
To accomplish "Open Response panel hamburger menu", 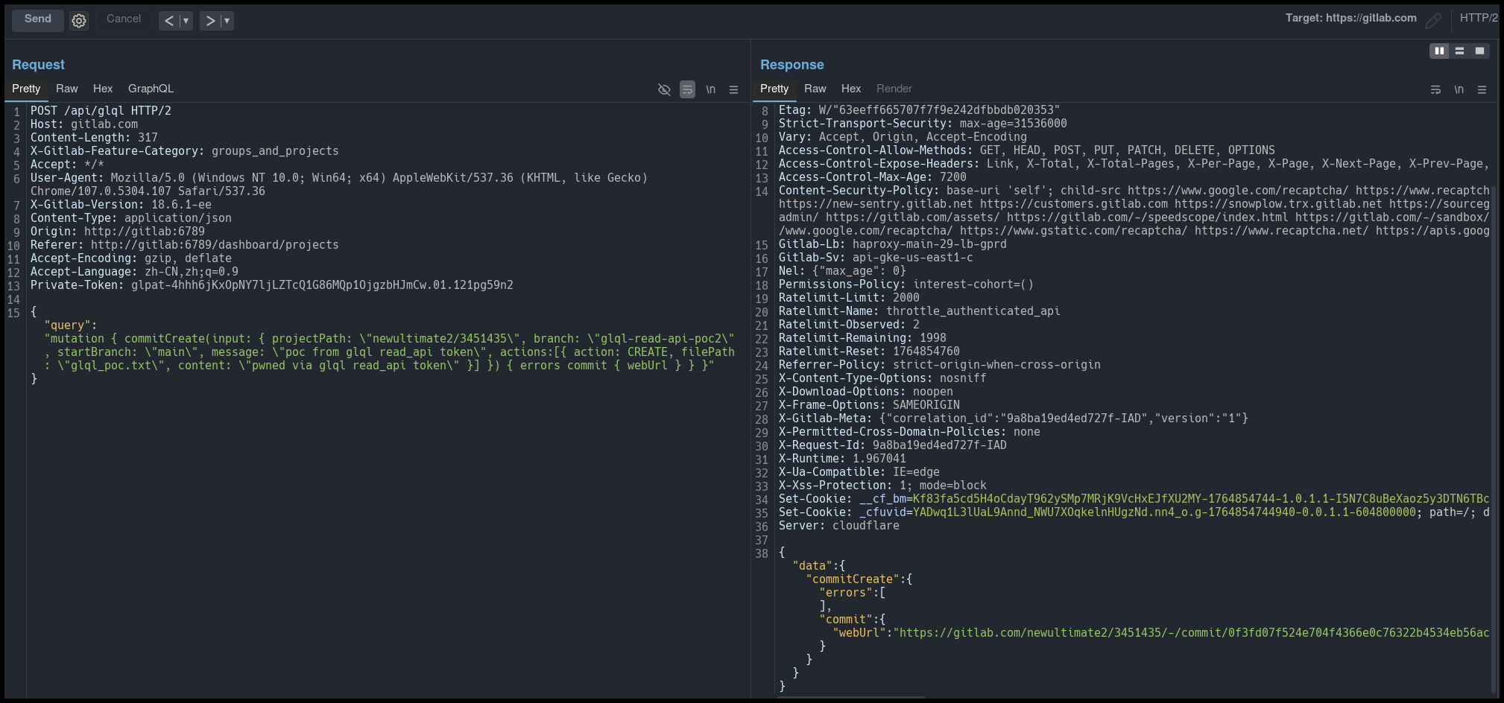I will point(1482,89).
